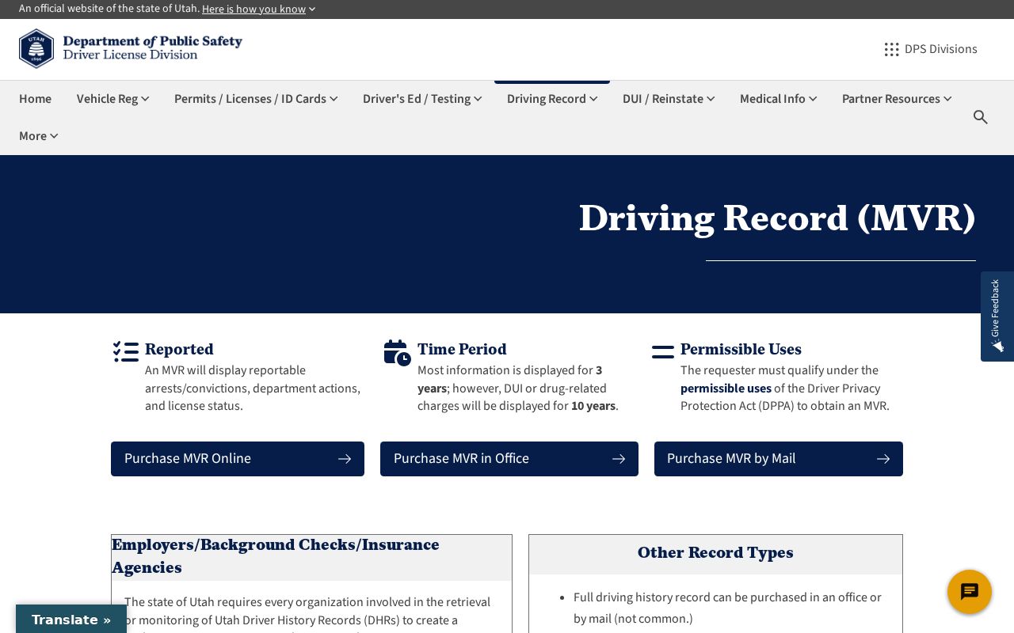Open the DPS Divisions grid icon
1014x633 pixels.
click(891, 49)
